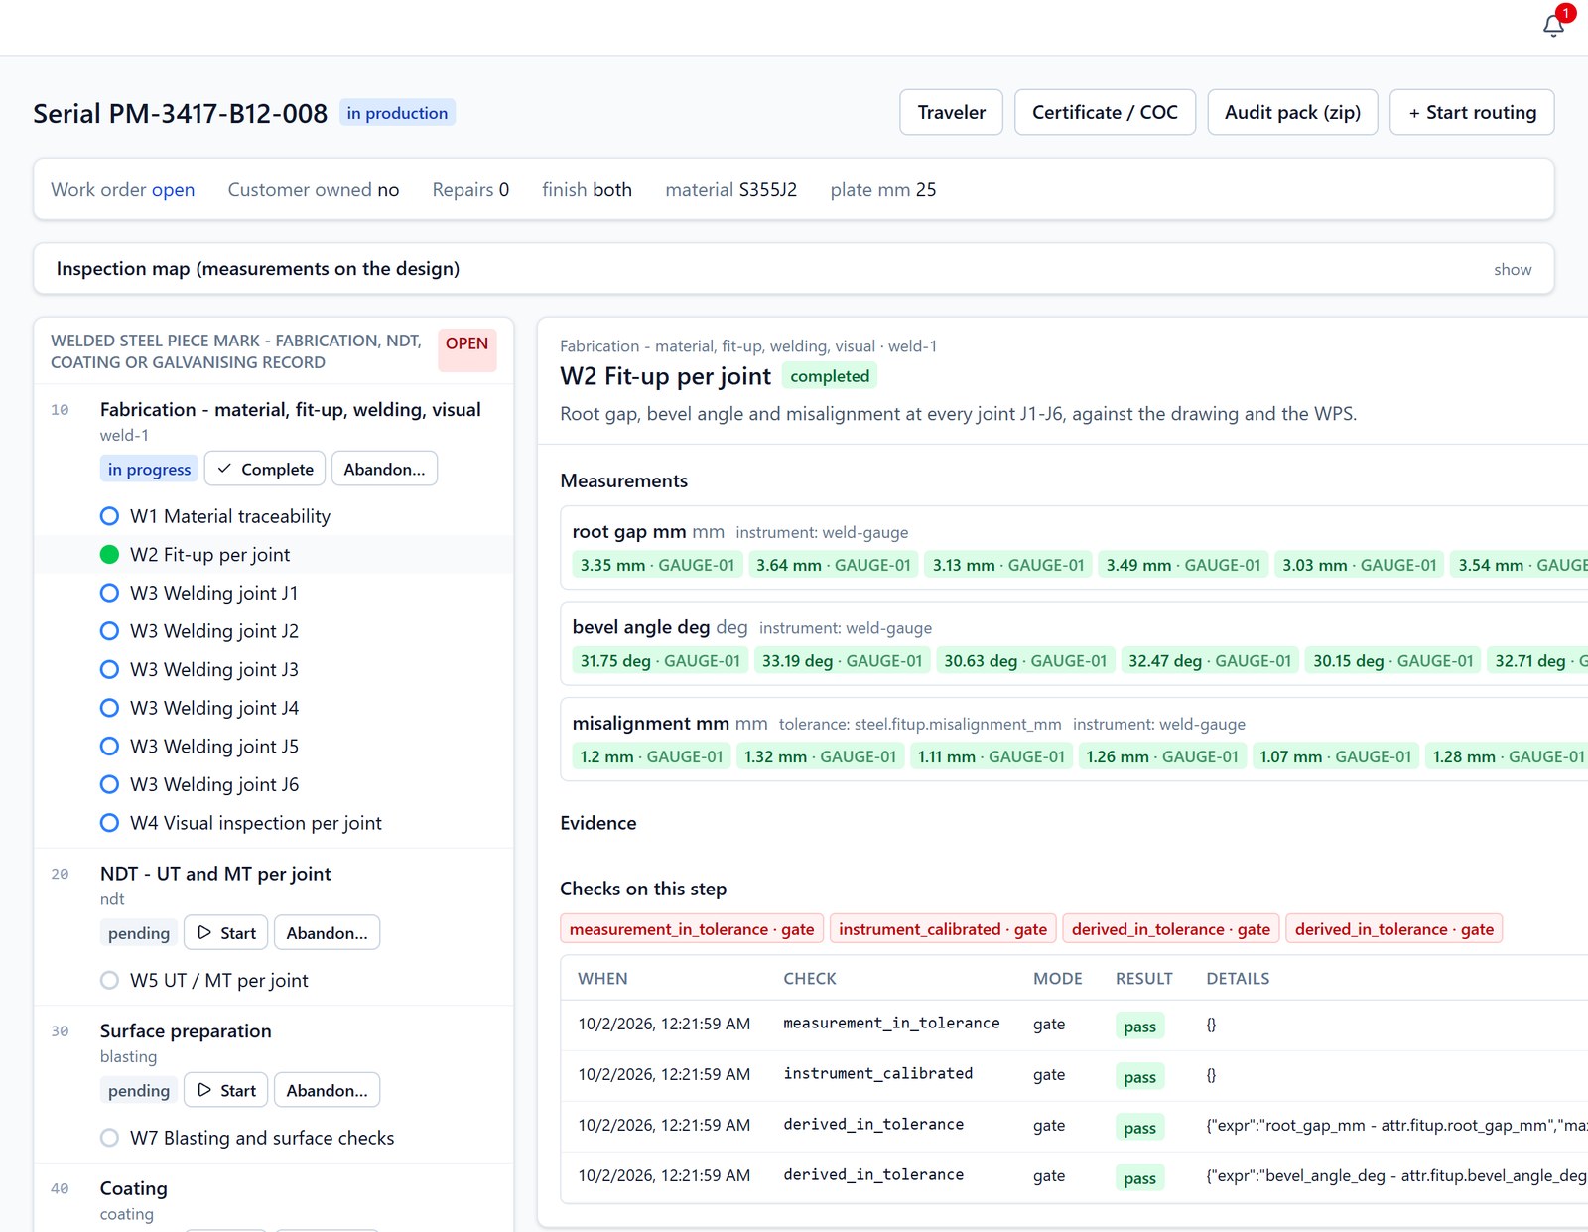Click the + Start routing button
The width and height of the screenshot is (1588, 1232).
coord(1472,112)
